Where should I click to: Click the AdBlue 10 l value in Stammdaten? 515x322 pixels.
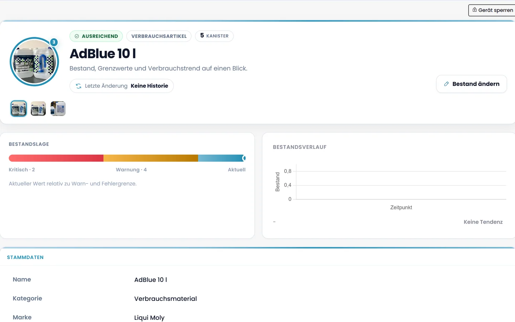pyautogui.click(x=151, y=280)
